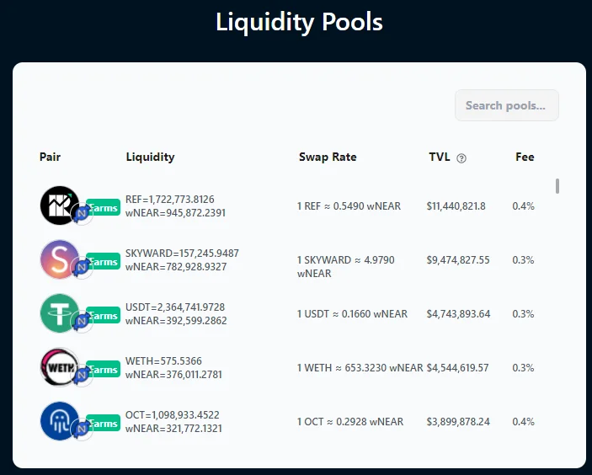
Task: Sort by the Pair column header
Action: tap(50, 157)
